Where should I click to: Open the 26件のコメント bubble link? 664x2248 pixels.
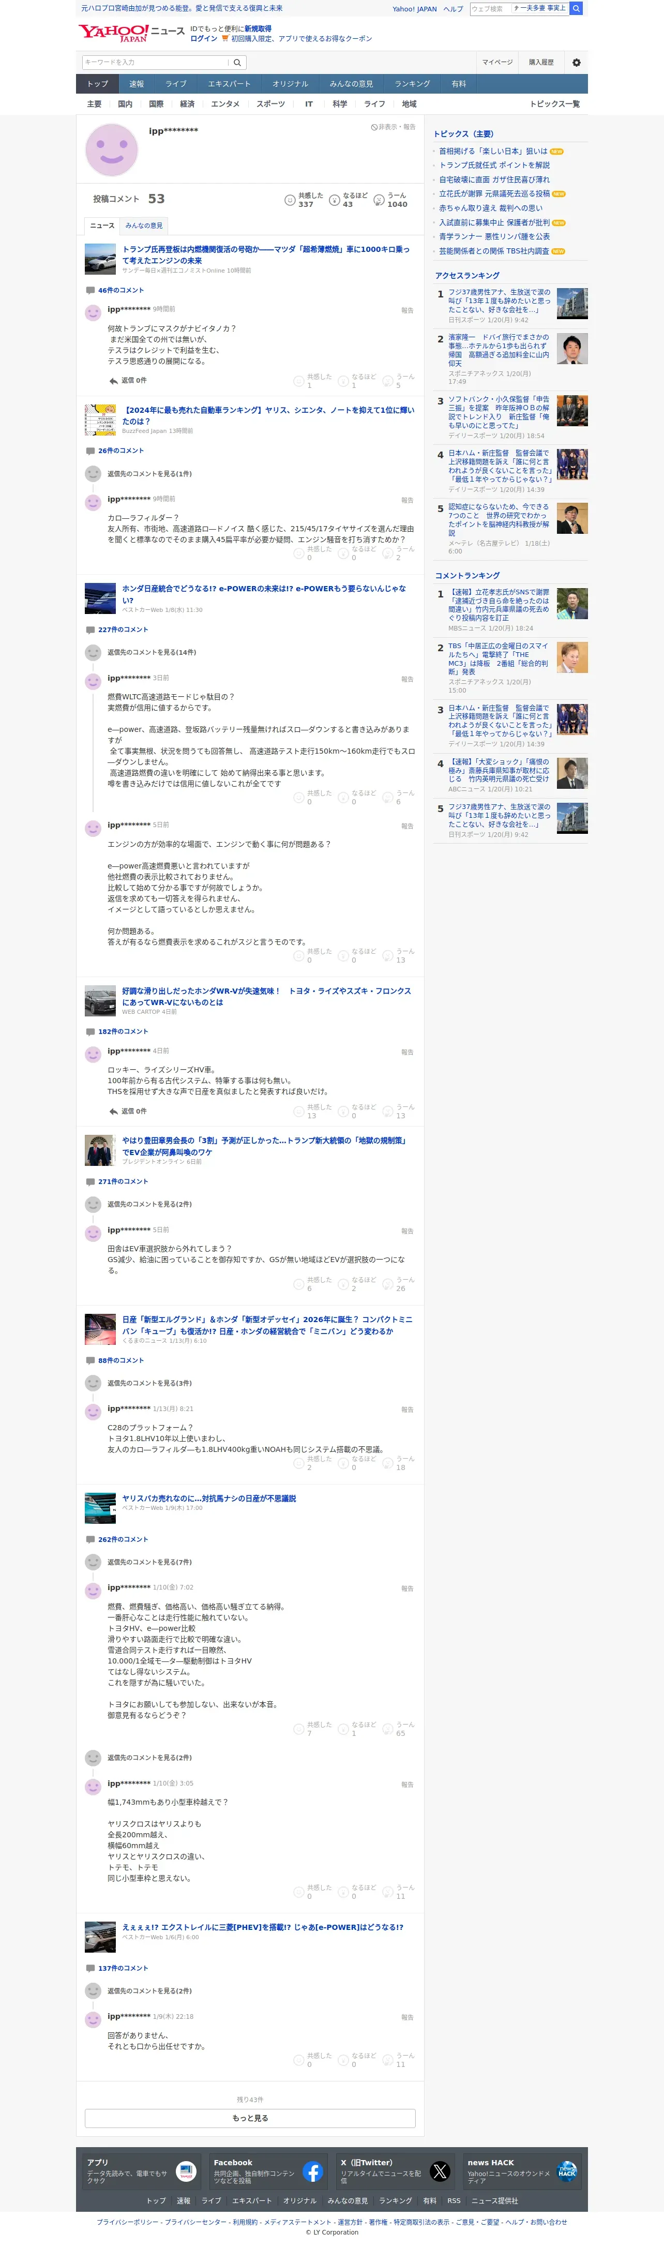point(114,451)
